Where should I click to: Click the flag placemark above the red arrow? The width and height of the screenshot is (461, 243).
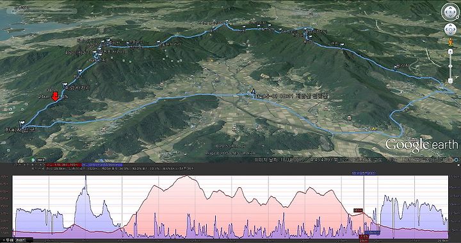tap(65, 86)
